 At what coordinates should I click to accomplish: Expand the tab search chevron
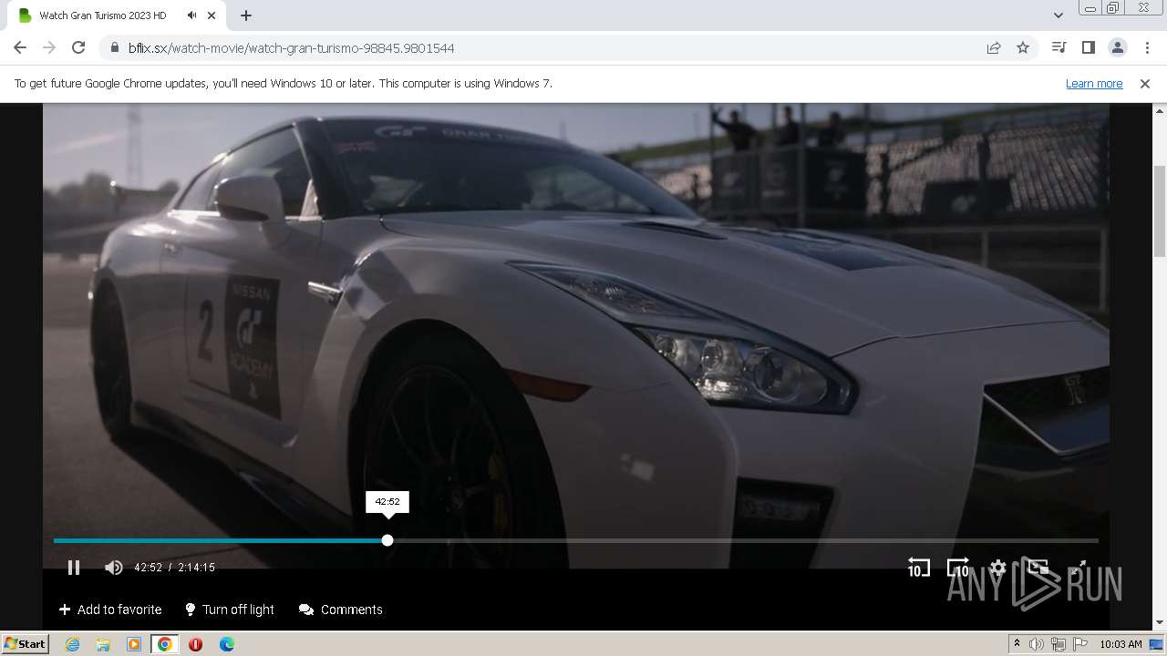tap(1058, 15)
